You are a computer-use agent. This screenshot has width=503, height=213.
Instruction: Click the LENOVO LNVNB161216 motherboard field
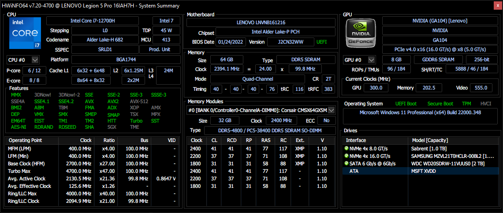click(261, 22)
